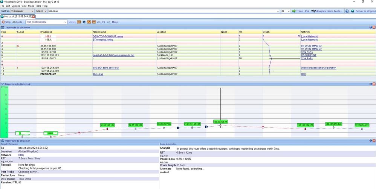Close the bbc.co.uk trace tab
Screen dimensions: 376x189
pyautogui.click(x=34, y=17)
